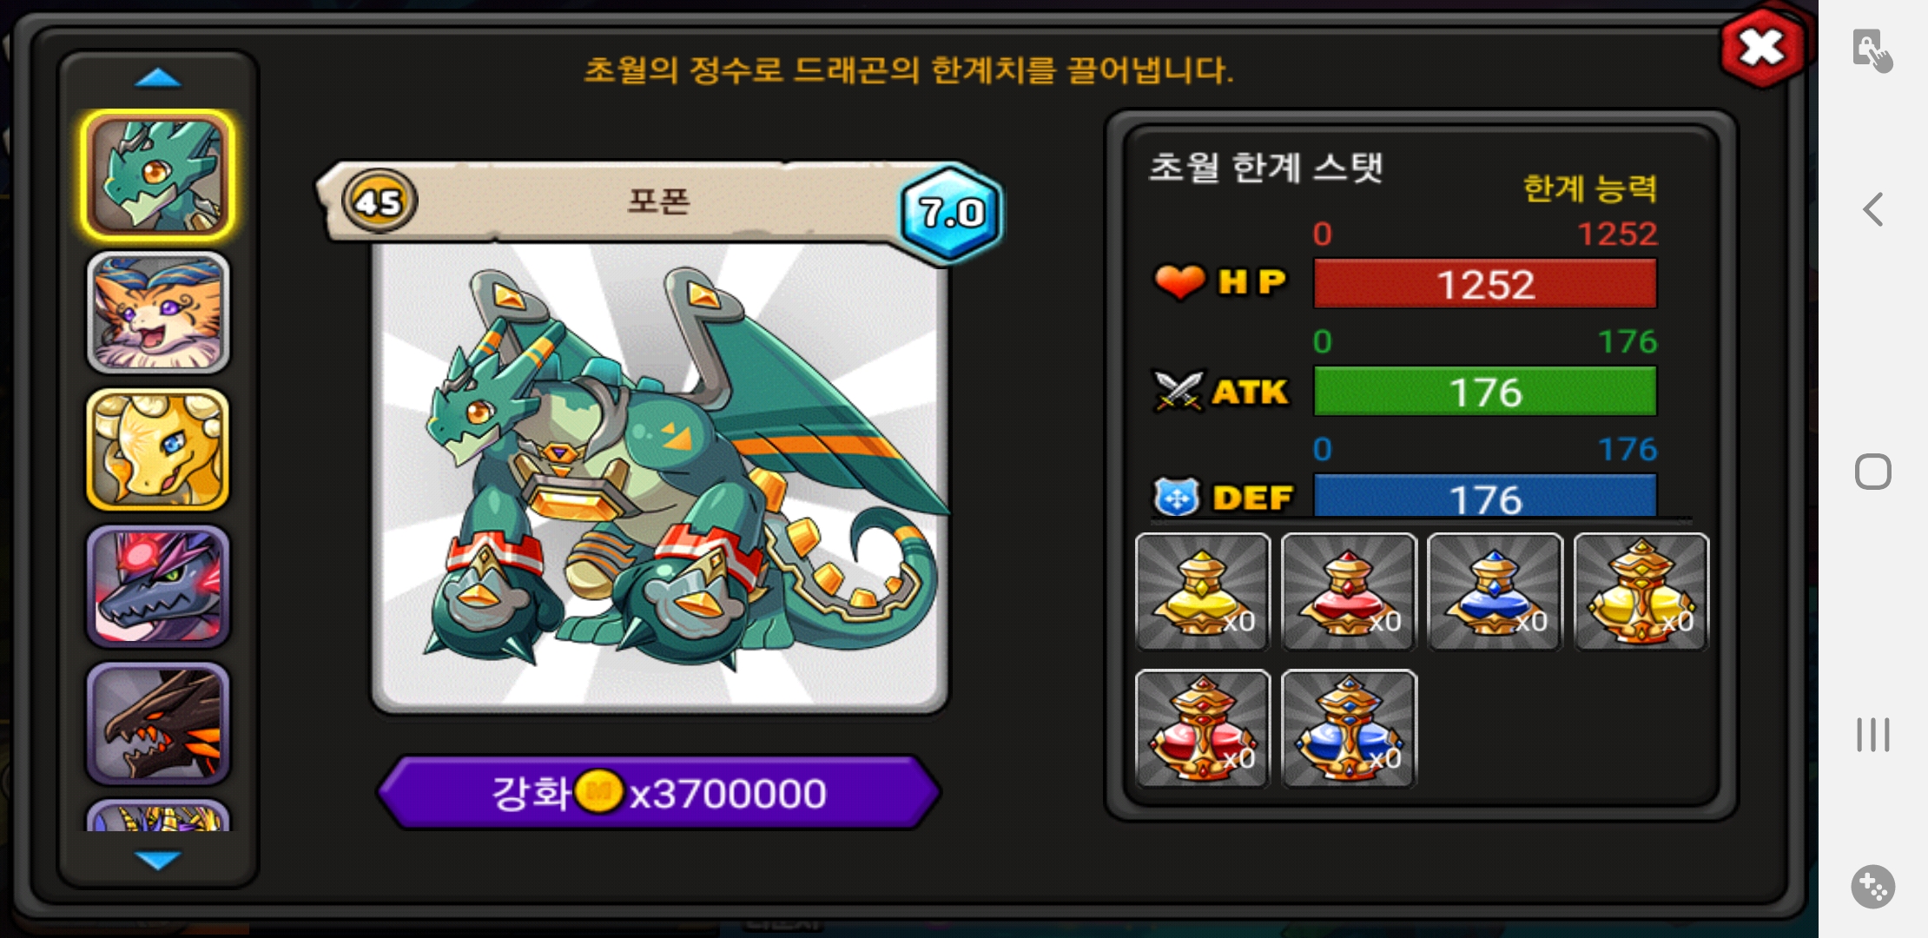Viewport: 1928px width, 938px height.
Task: Tap the Android back navigation arrow
Action: [x=1873, y=209]
